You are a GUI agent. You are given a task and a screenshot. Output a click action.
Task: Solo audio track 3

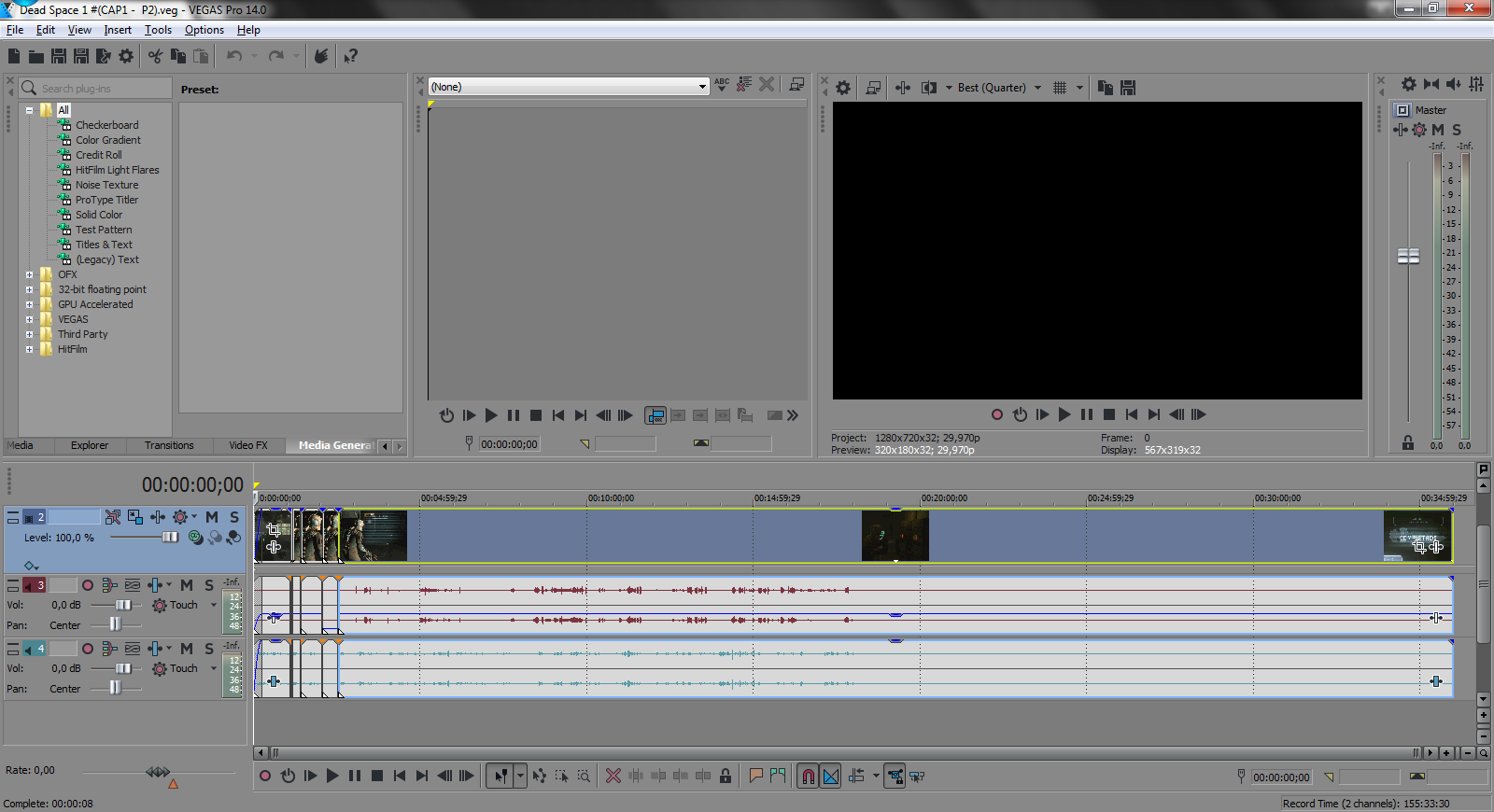click(x=209, y=585)
